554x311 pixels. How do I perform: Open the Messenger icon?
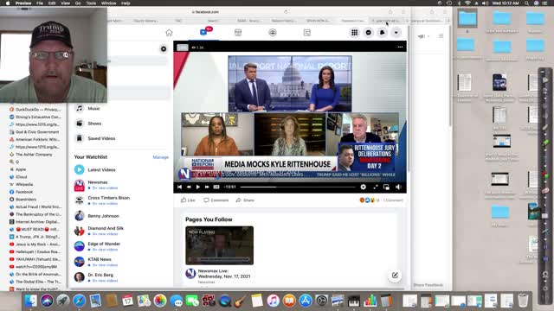coord(368,33)
